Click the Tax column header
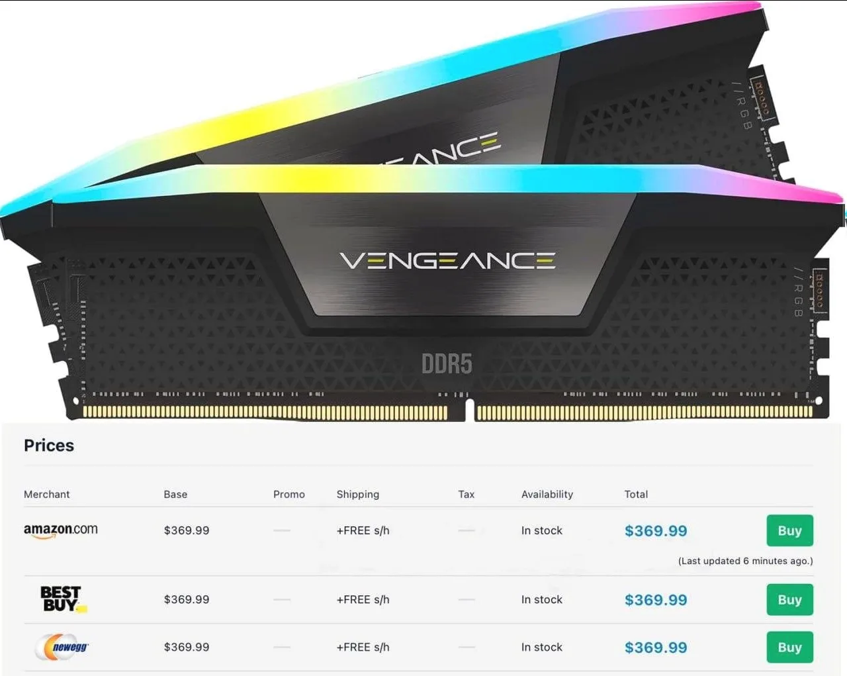 click(466, 495)
